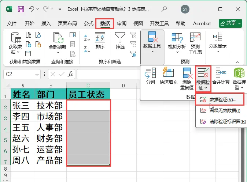Click the 预测工作表 forecast icon
This screenshot has height=182, width=247.
point(195,43)
